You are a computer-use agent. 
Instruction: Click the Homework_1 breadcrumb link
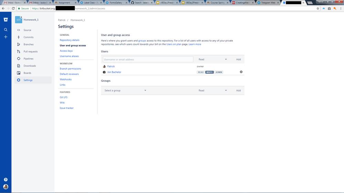point(78,20)
